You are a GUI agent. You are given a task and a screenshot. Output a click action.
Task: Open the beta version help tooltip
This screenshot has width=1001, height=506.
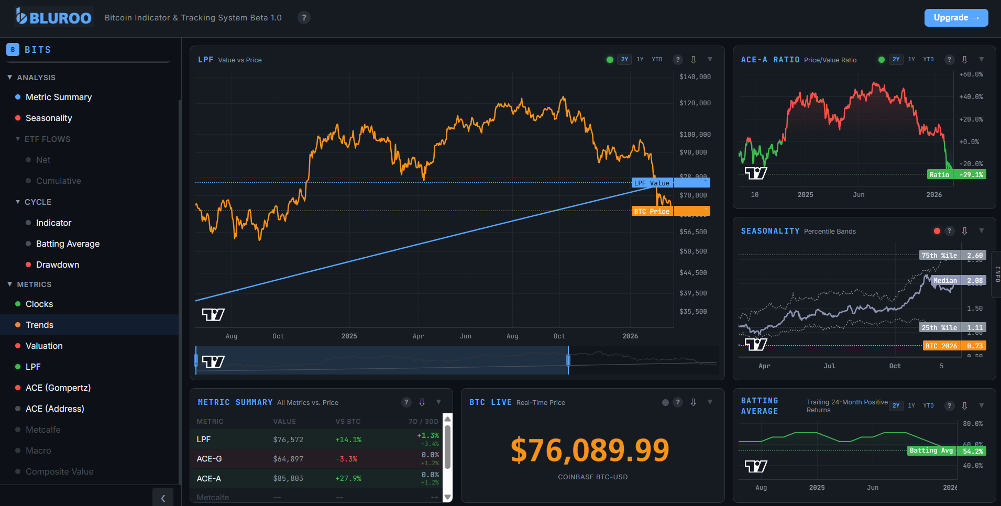[x=304, y=17]
